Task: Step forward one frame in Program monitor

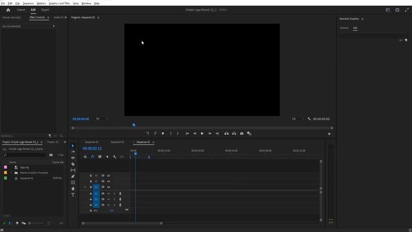Action: pos(210,133)
